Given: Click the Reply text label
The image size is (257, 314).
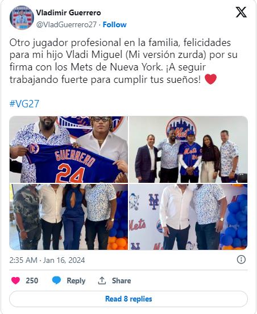Looking at the screenshot, I should click(x=76, y=280).
